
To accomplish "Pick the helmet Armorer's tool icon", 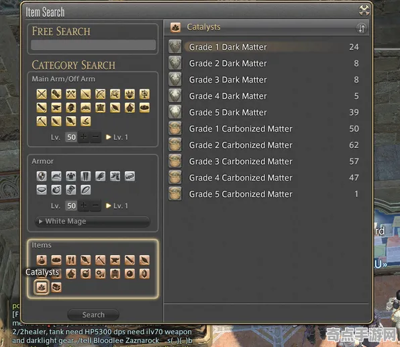I will coord(71,107).
